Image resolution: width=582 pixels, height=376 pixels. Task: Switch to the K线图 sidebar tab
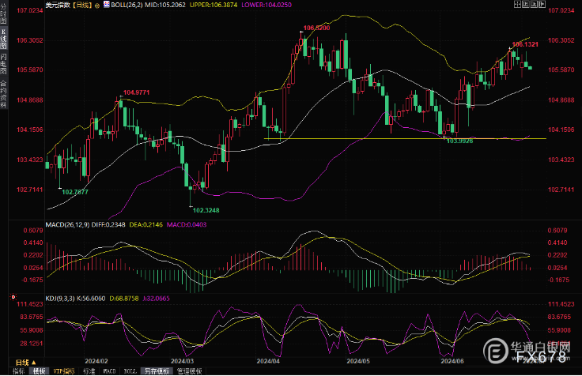4,38
